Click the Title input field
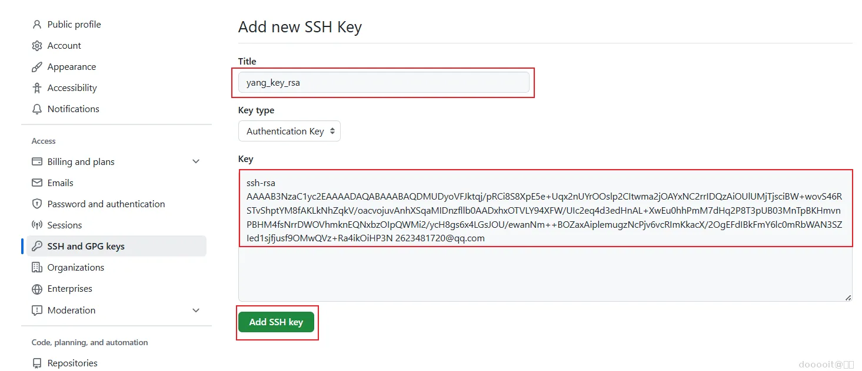The height and width of the screenshot is (371, 862). point(384,83)
